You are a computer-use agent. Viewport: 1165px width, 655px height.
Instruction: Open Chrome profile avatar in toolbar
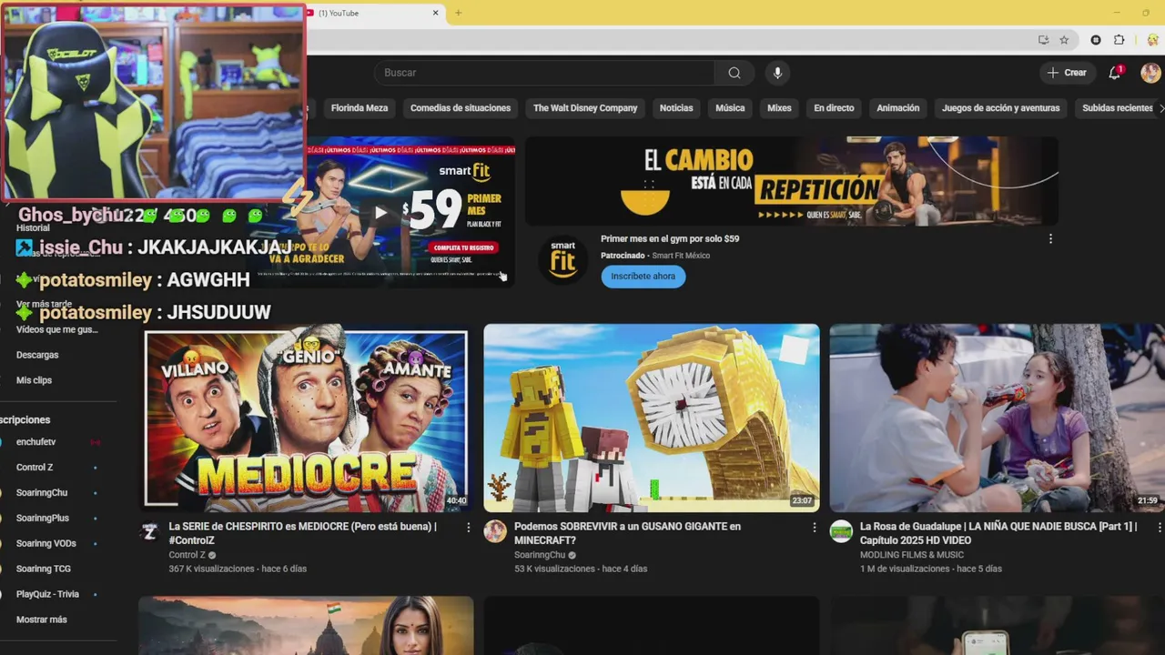(x=1152, y=40)
